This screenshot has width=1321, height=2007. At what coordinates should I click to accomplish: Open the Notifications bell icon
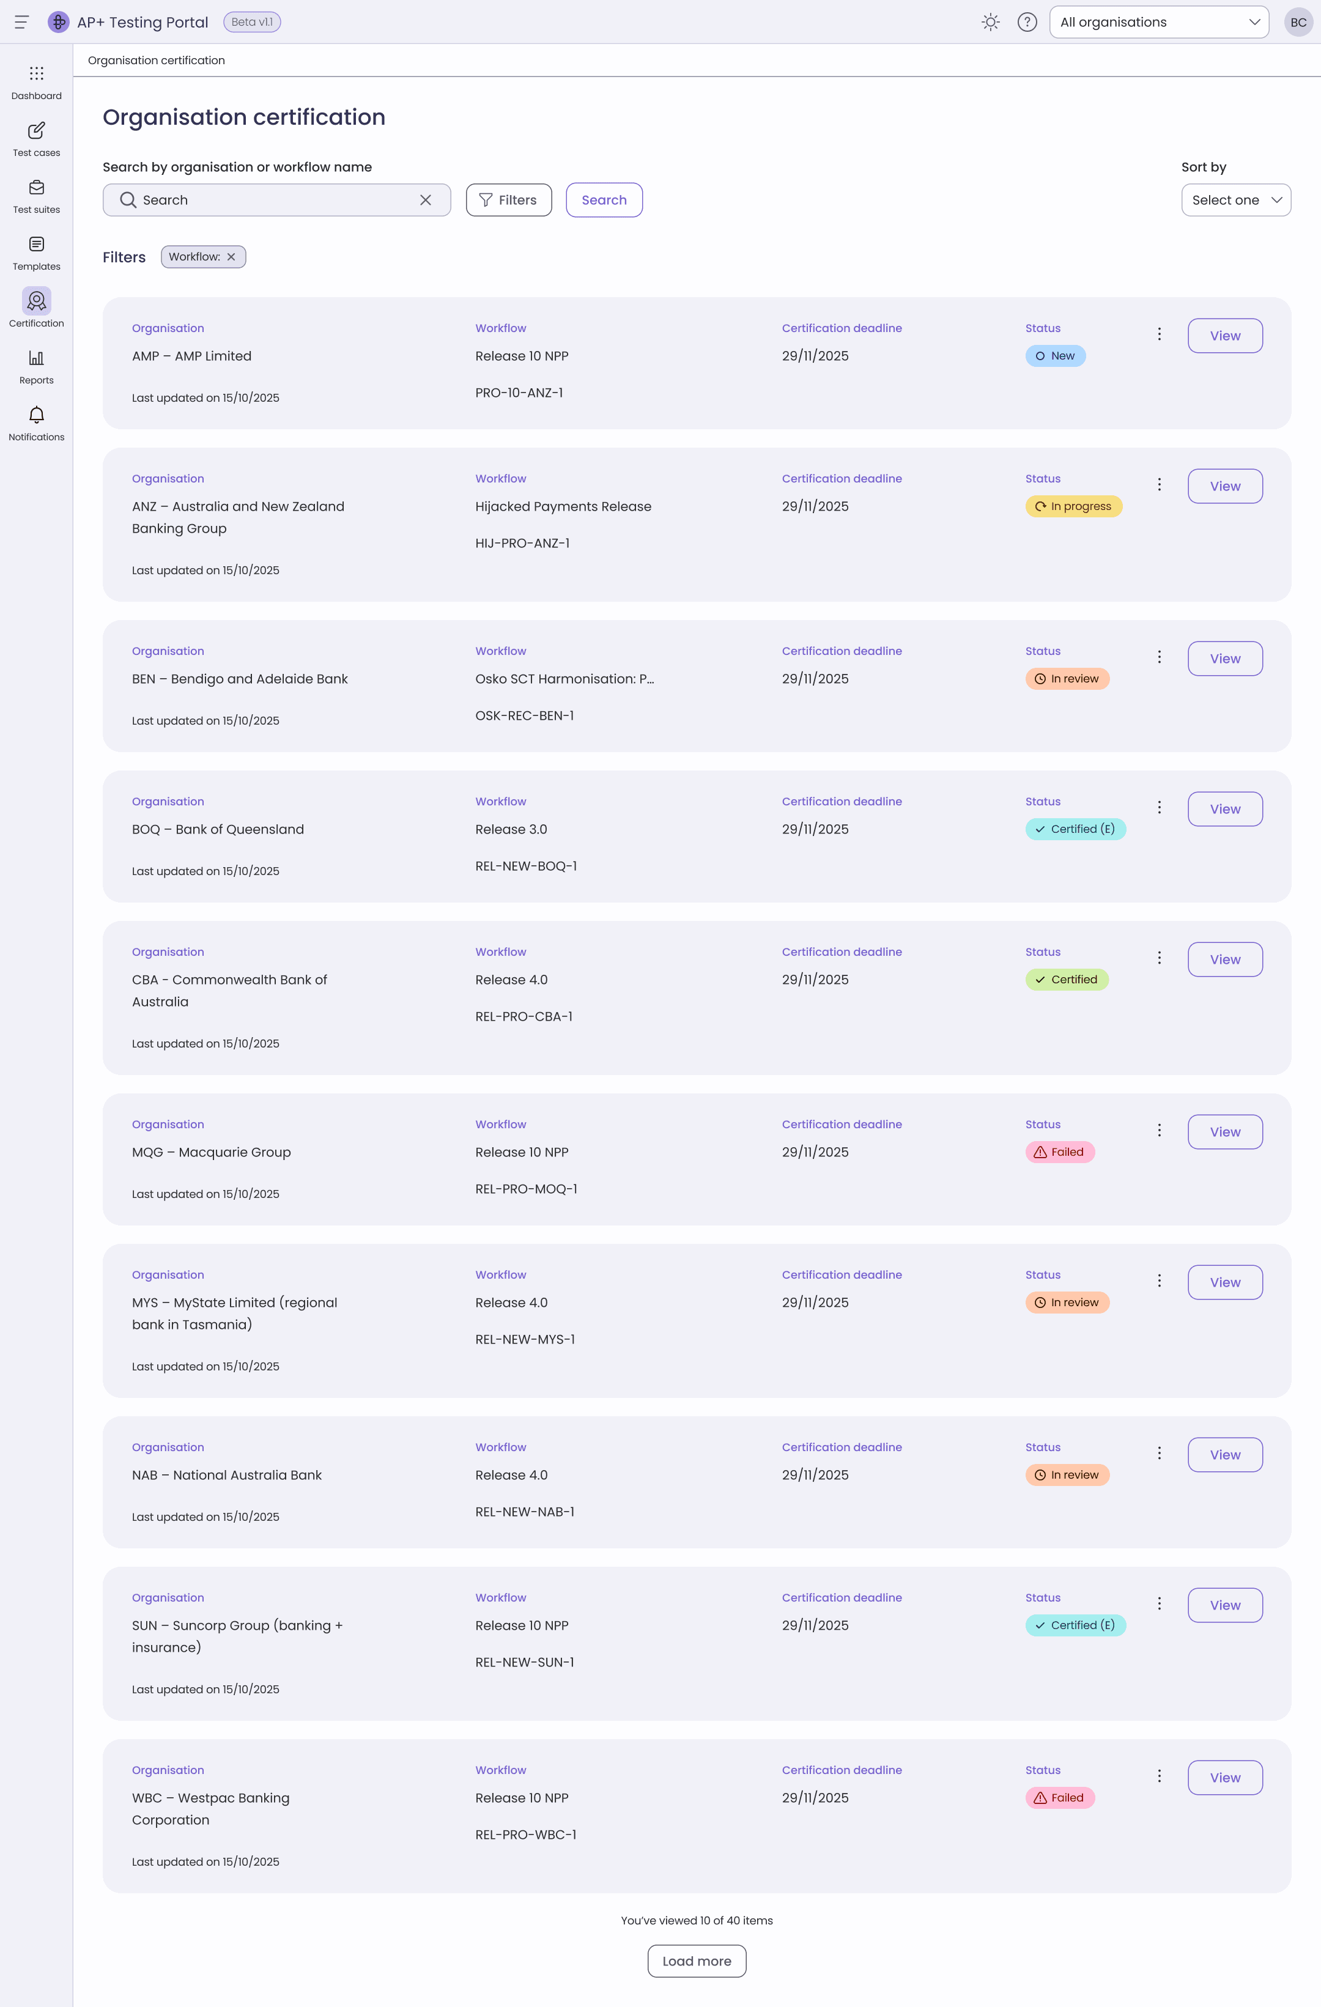[x=36, y=415]
